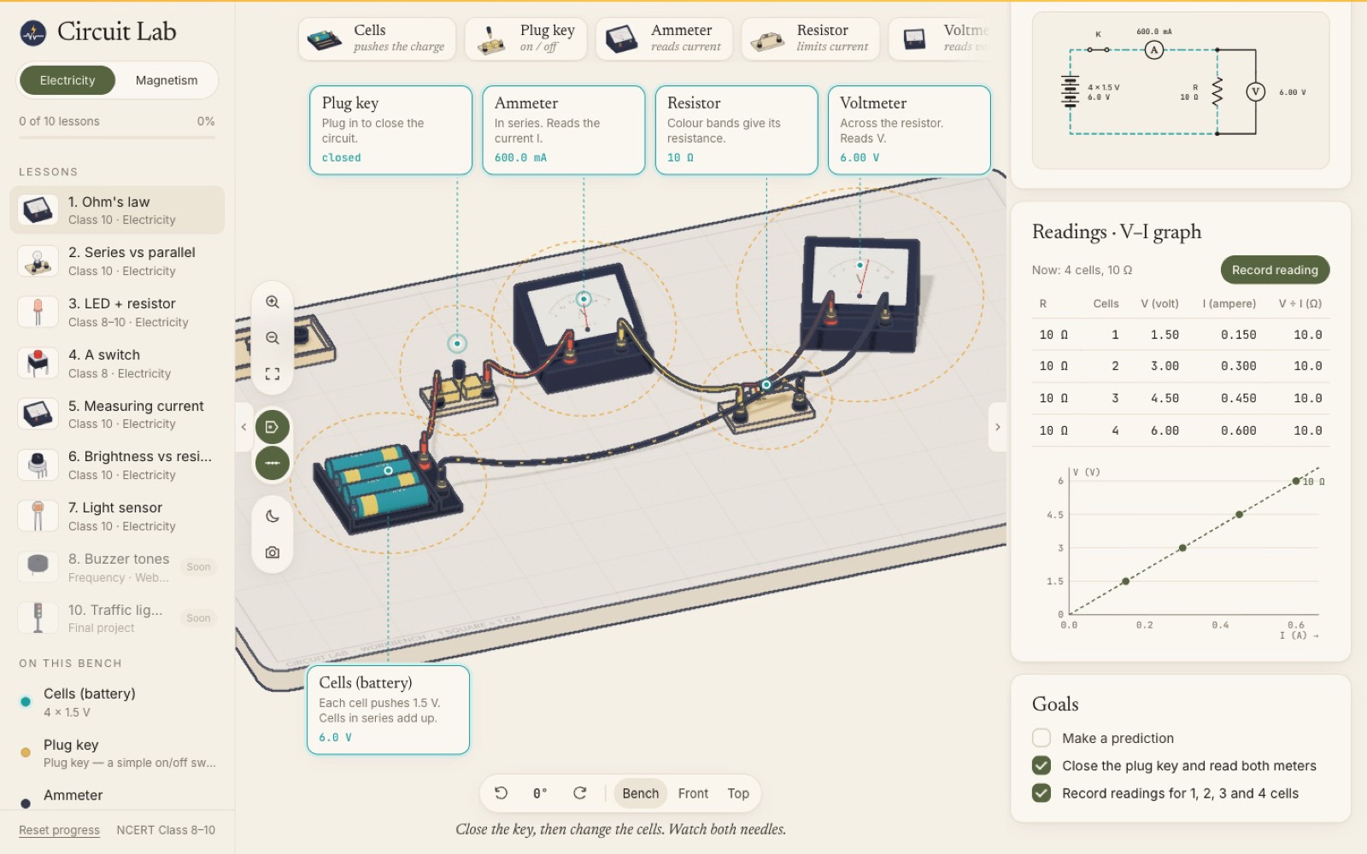The image size is (1367, 854).
Task: Switch to the Top view
Action: click(x=738, y=793)
